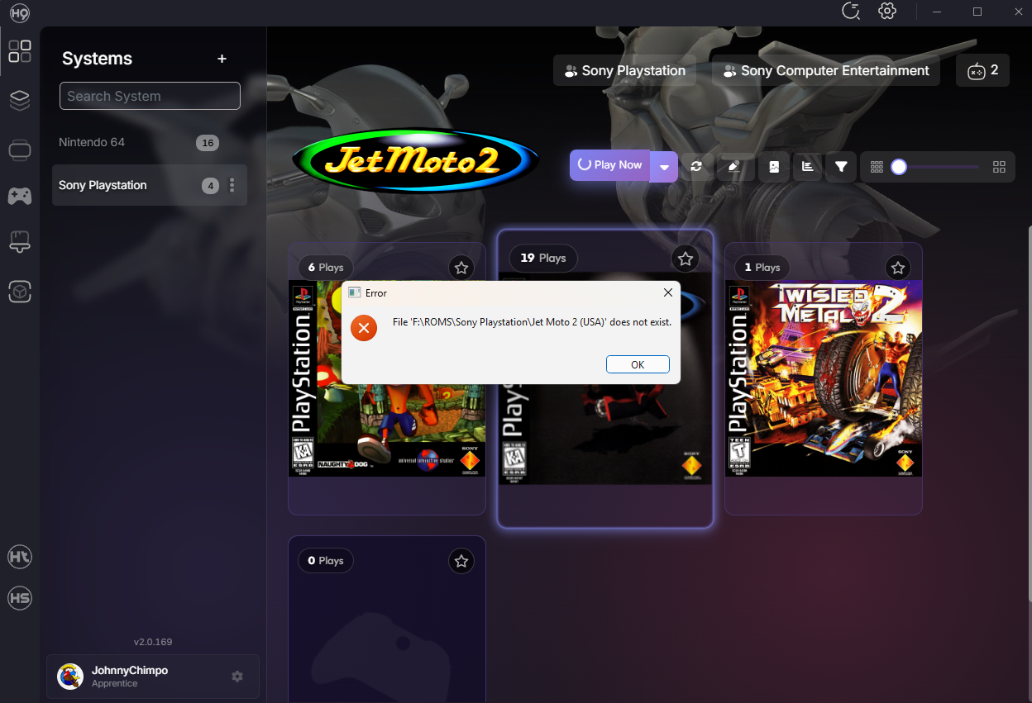Click the image file icon in toolbar
Image resolution: width=1032 pixels, height=703 pixels.
point(773,166)
